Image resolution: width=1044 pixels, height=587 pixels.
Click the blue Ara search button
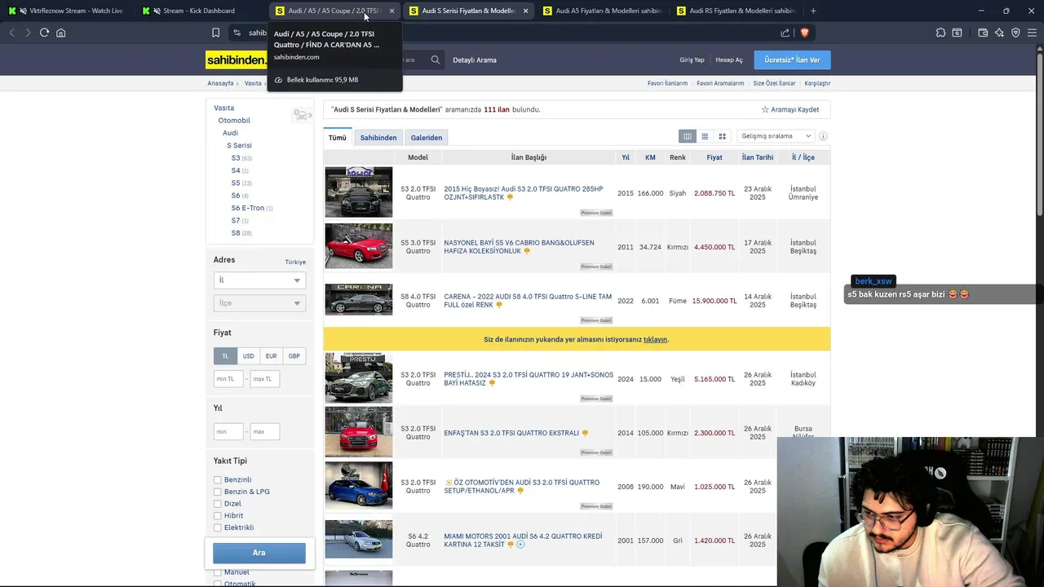[259, 553]
